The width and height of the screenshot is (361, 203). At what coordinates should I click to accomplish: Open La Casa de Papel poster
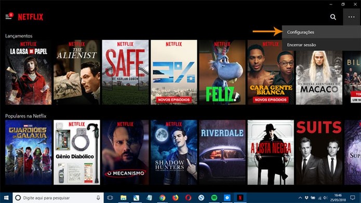point(29,72)
